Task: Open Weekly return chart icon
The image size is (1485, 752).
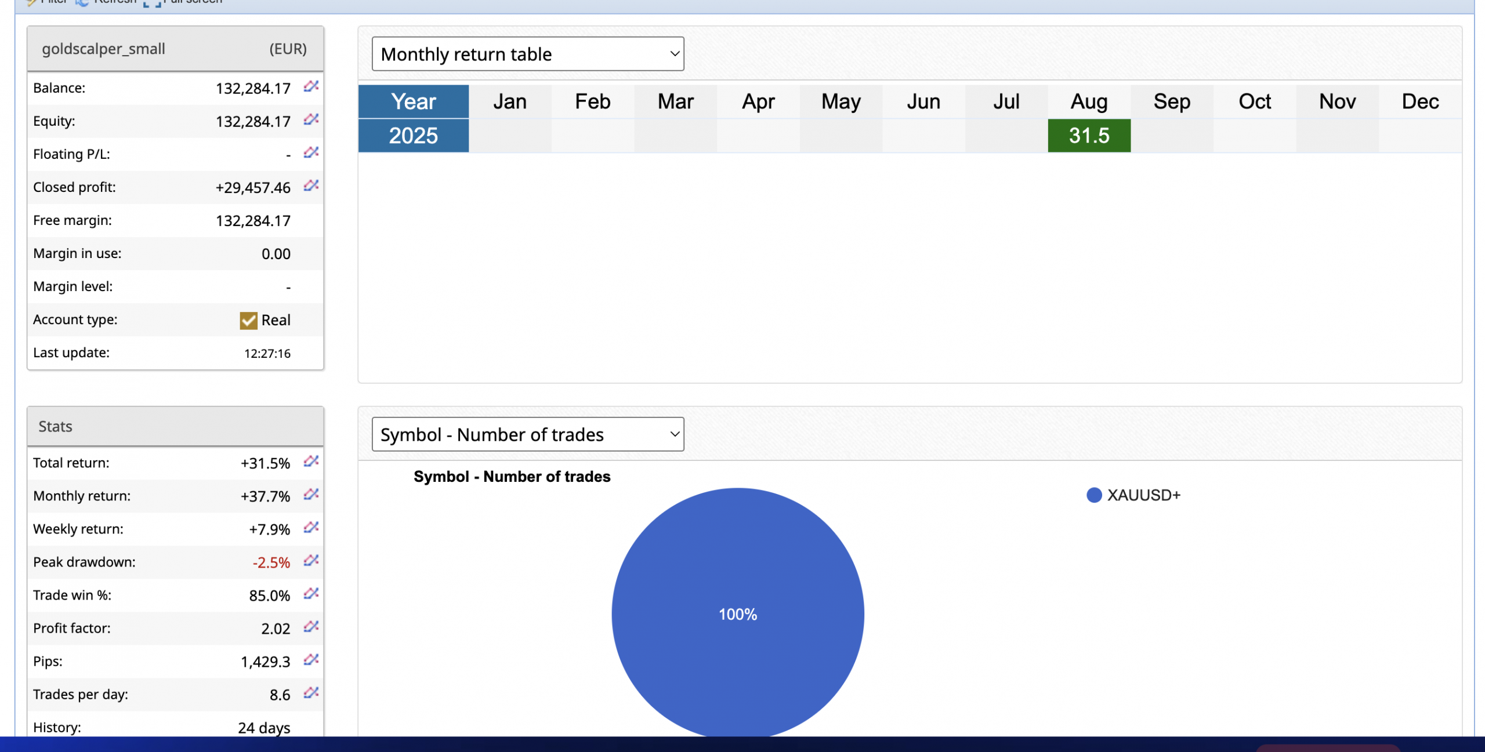Action: (311, 528)
